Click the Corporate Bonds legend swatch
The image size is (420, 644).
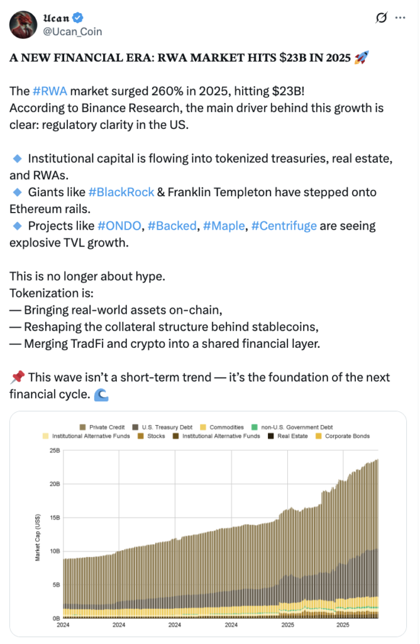(316, 436)
